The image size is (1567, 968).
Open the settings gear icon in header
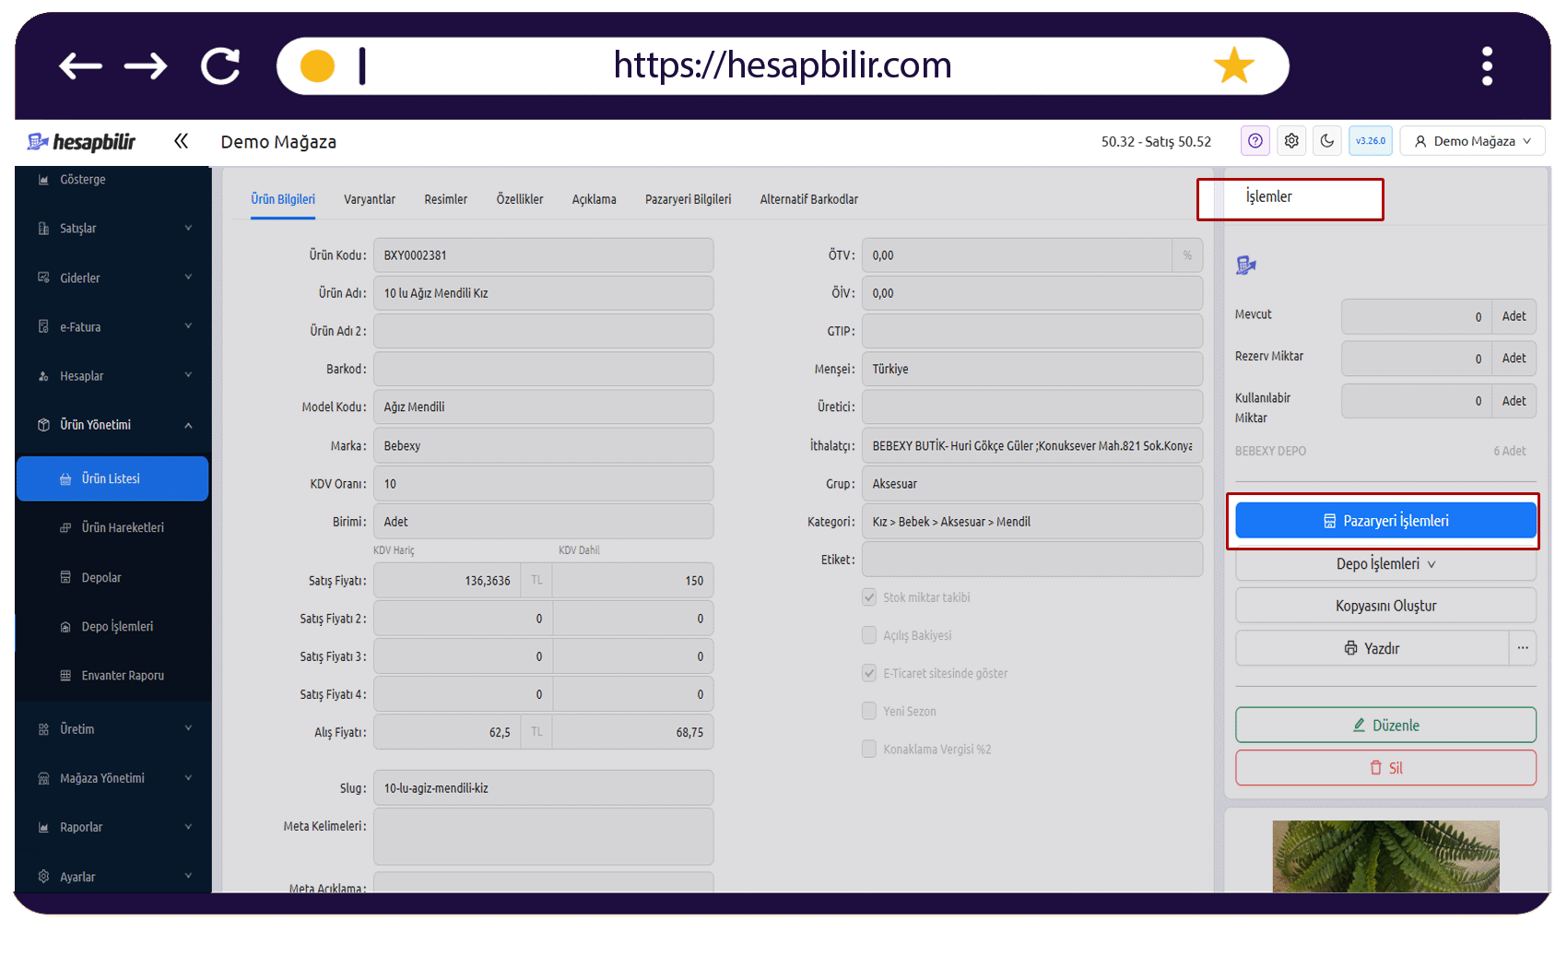point(1291,141)
